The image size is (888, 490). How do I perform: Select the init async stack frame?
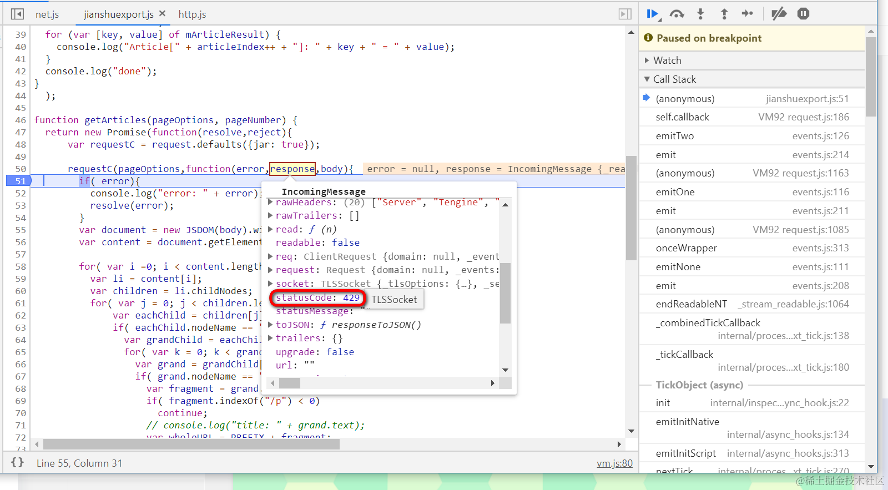tap(752, 403)
